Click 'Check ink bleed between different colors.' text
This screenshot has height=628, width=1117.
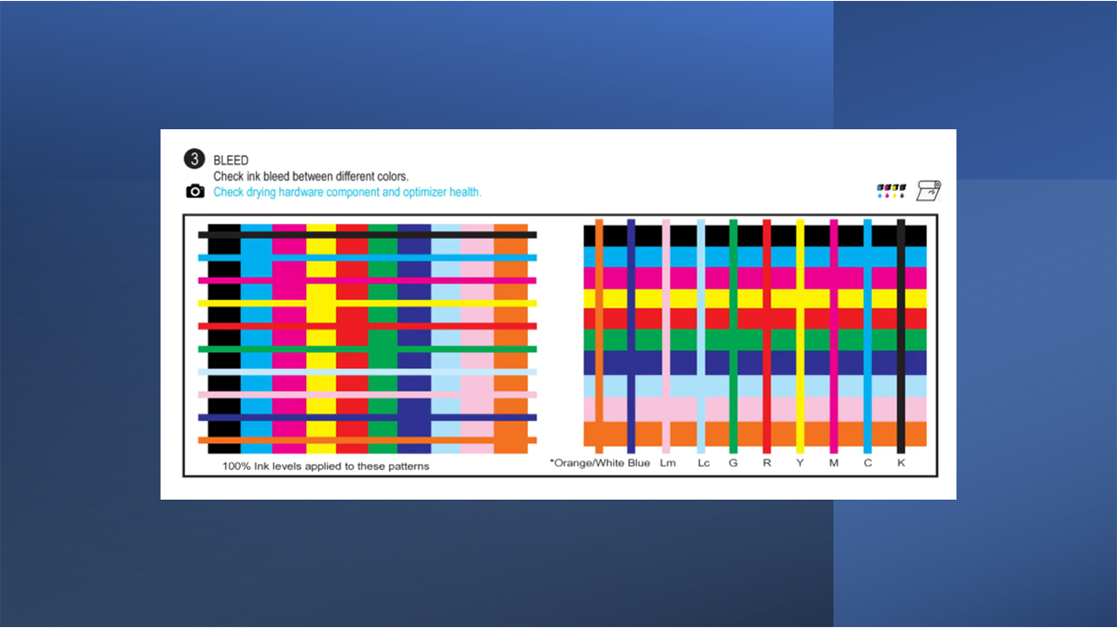[311, 176]
